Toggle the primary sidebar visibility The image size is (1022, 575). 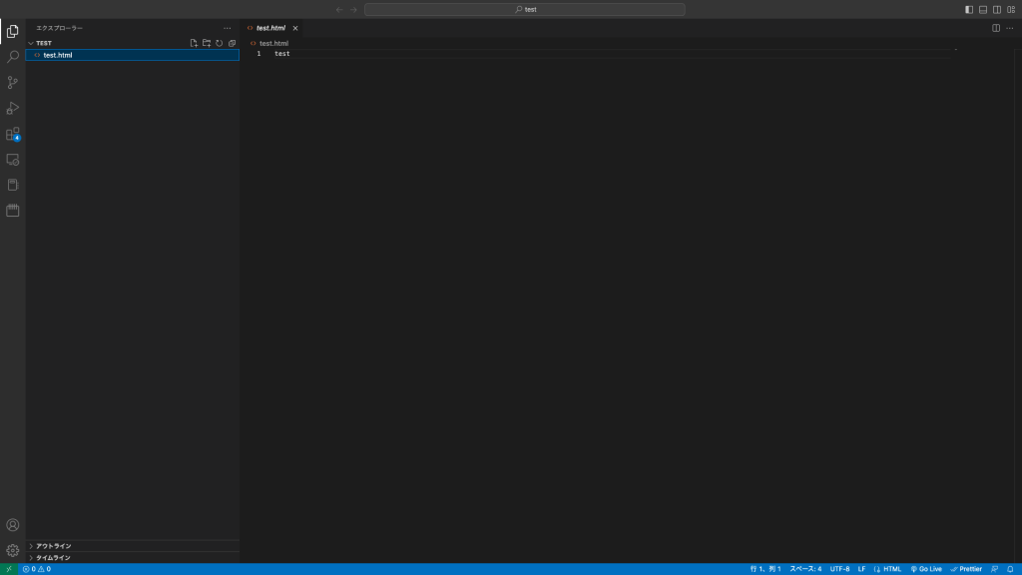(968, 9)
